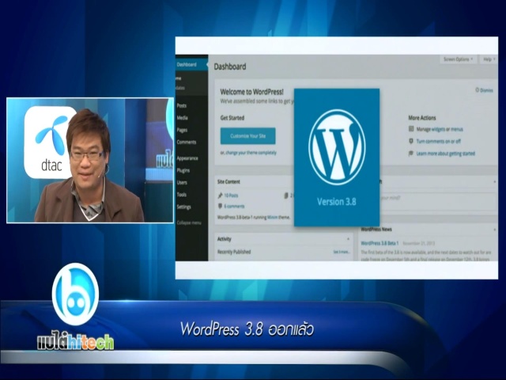Dismiss the Welcome to WordPress panel
This screenshot has width=506, height=380.
click(x=484, y=90)
